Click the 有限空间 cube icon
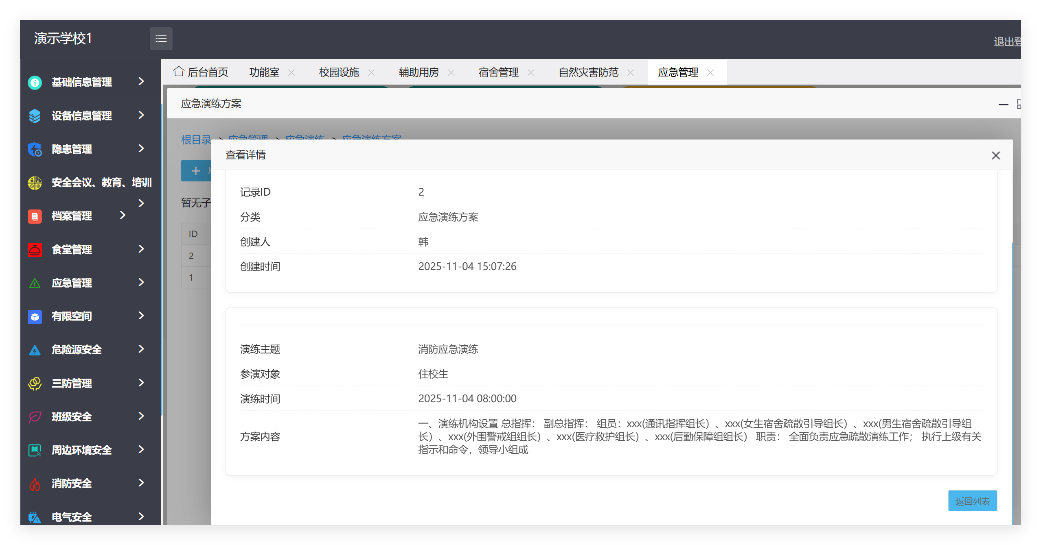Screen dimensions: 1041x545 click(35, 316)
